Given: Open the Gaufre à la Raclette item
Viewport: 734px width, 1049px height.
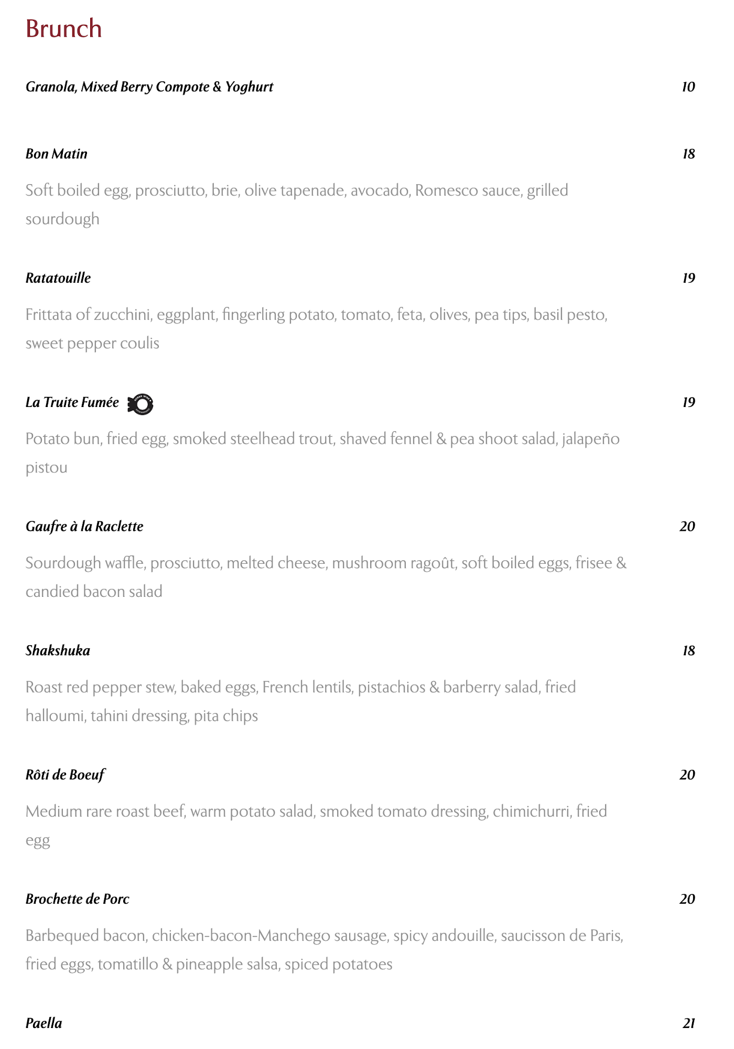Looking at the screenshot, I should click(84, 527).
